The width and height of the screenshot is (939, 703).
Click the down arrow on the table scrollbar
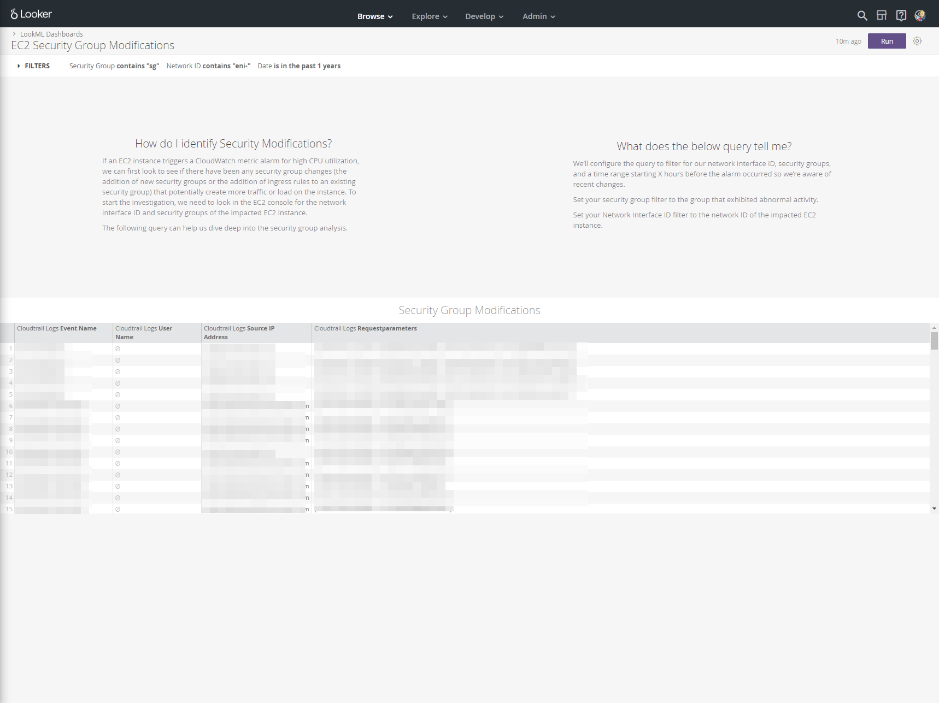click(934, 509)
